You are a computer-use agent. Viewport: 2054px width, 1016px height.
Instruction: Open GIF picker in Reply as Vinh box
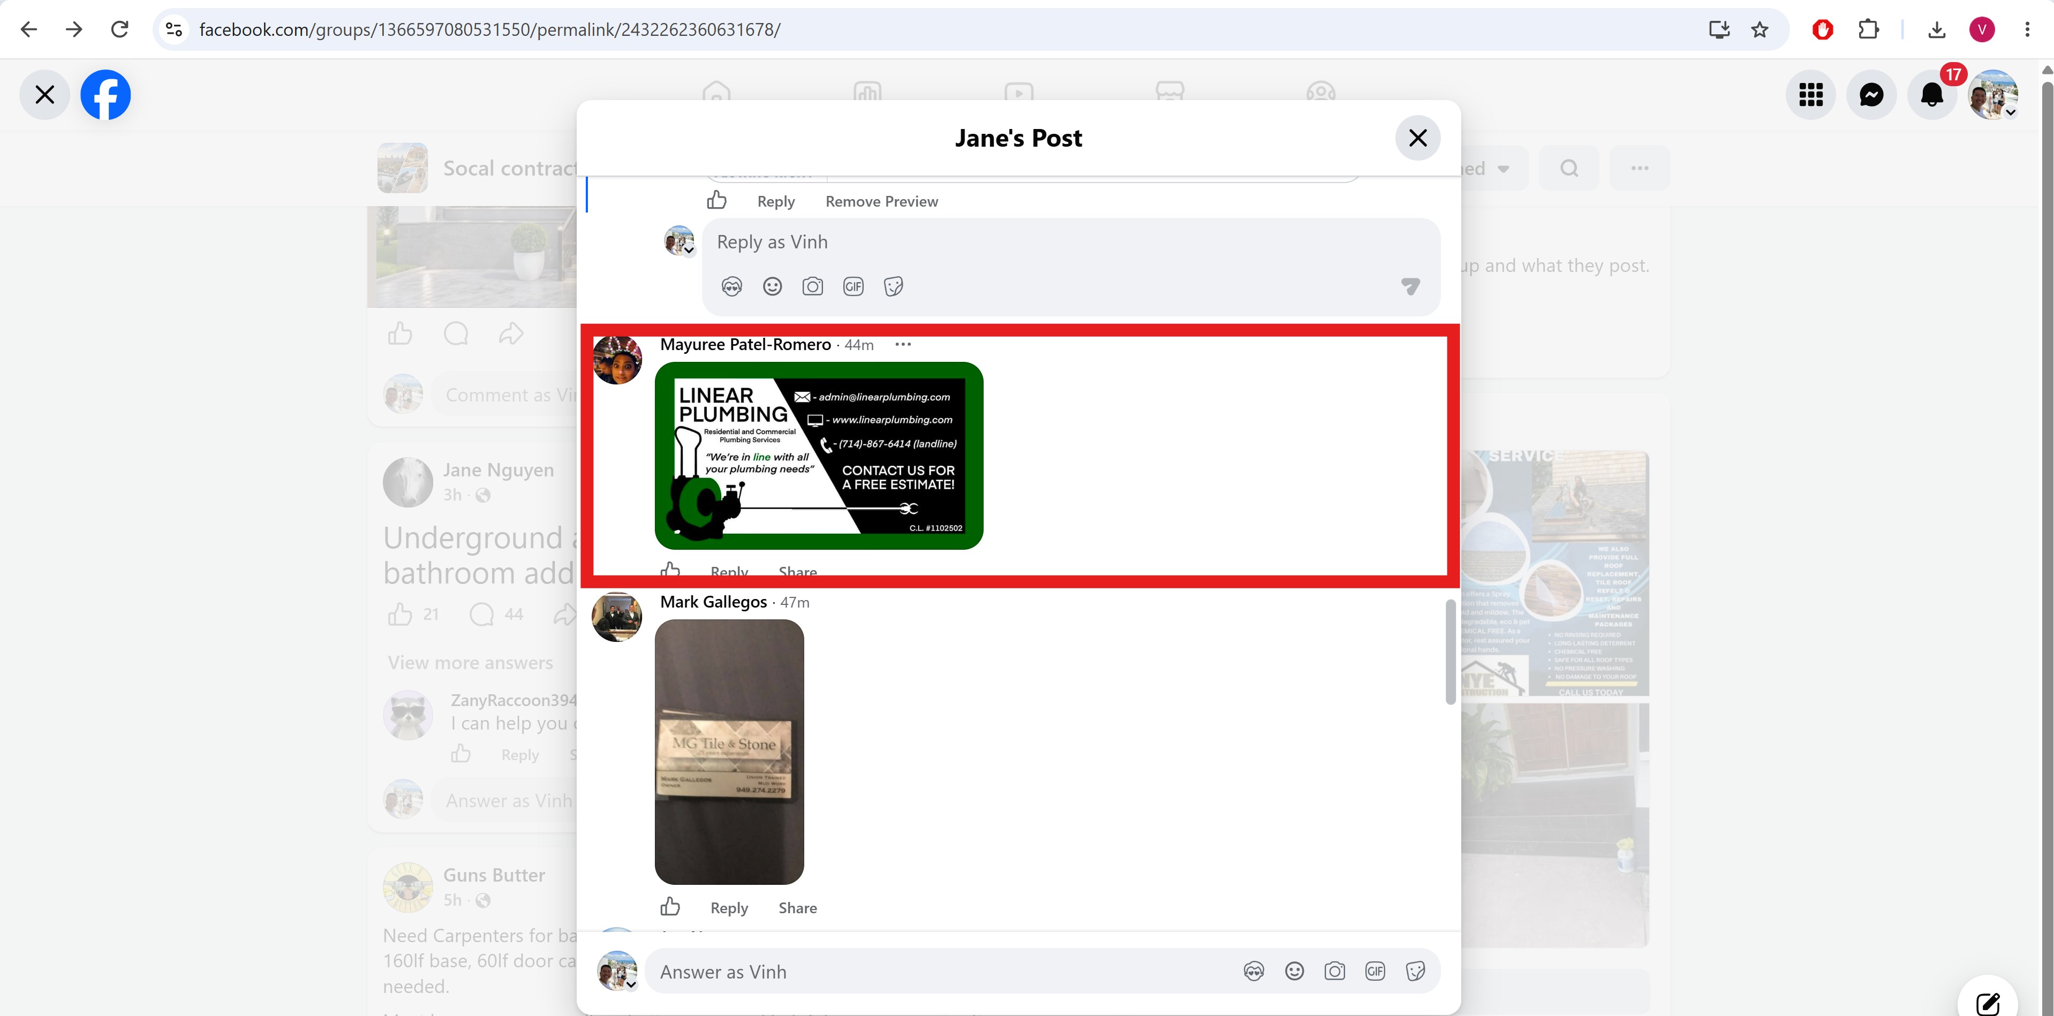pos(853,287)
